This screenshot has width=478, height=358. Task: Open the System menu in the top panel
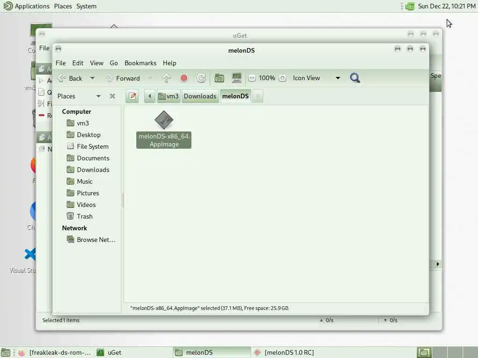tap(86, 6)
